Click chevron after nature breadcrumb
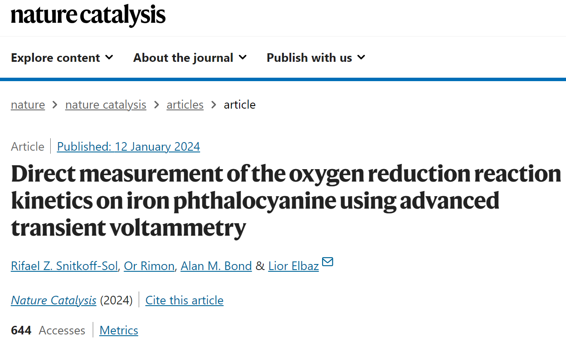Image resolution: width=566 pixels, height=340 pixels. tap(55, 105)
